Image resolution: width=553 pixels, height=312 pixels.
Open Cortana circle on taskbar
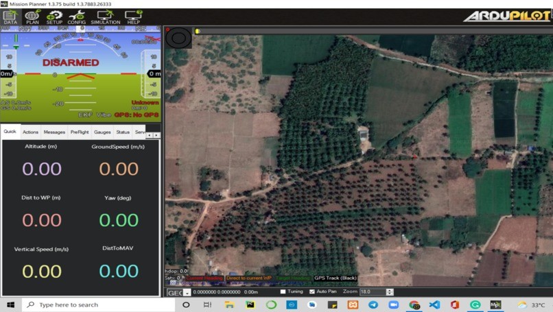(186, 304)
